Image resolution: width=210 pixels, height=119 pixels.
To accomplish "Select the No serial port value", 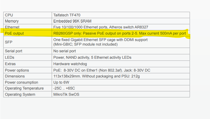I will [64, 51].
